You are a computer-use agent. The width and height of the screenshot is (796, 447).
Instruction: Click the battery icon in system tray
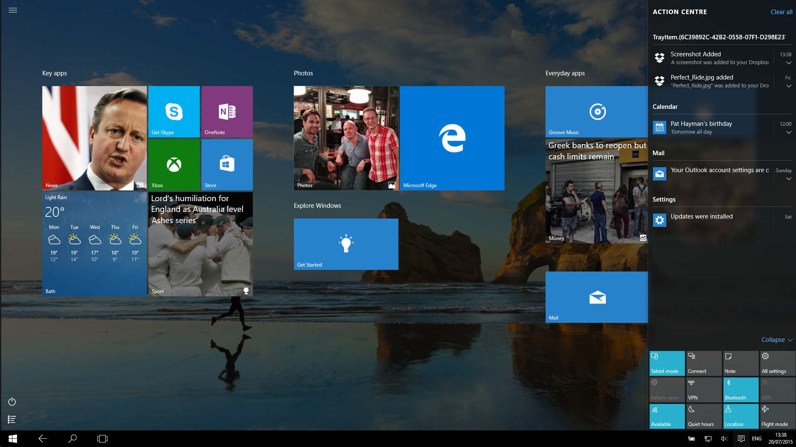[x=692, y=439]
